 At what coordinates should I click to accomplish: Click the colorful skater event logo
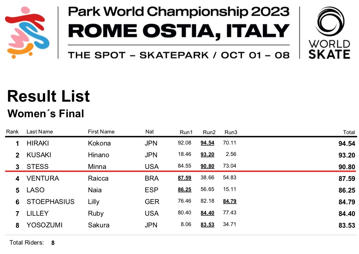(x=27, y=32)
